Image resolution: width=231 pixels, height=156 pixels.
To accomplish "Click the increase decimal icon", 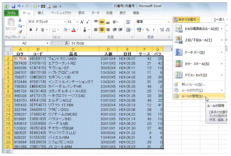I will (162, 30).
